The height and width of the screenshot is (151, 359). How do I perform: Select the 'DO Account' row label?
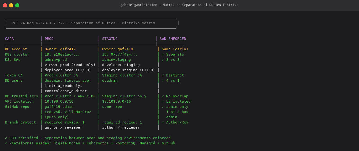pyautogui.click(x=16, y=49)
